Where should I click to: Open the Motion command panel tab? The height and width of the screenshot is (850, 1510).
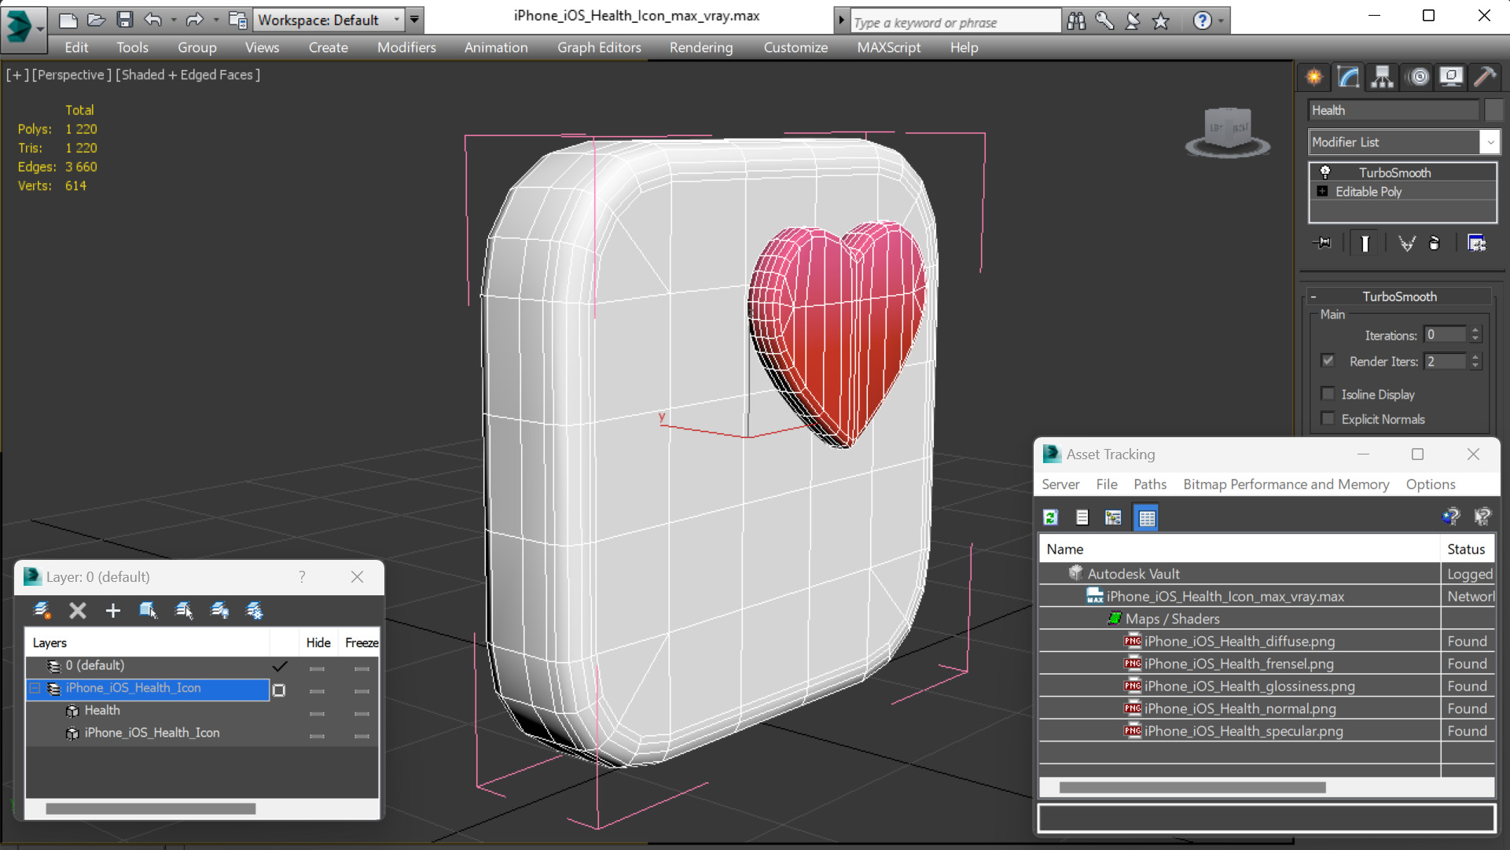coord(1418,77)
